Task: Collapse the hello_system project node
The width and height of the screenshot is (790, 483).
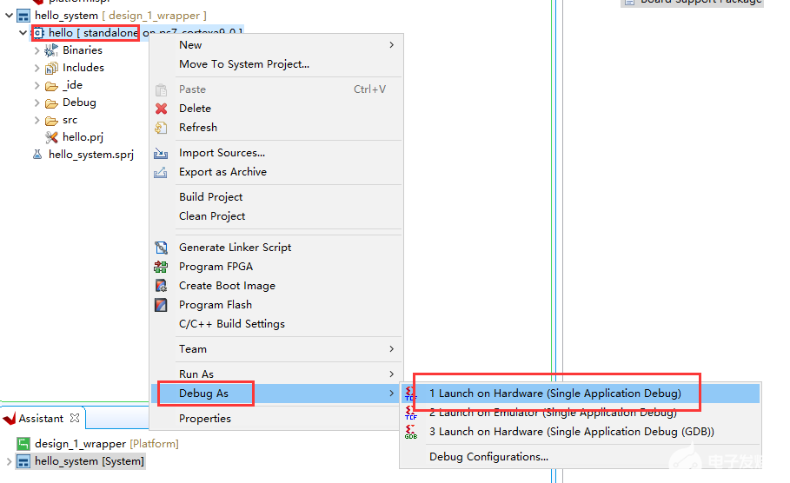Action: (x=9, y=16)
